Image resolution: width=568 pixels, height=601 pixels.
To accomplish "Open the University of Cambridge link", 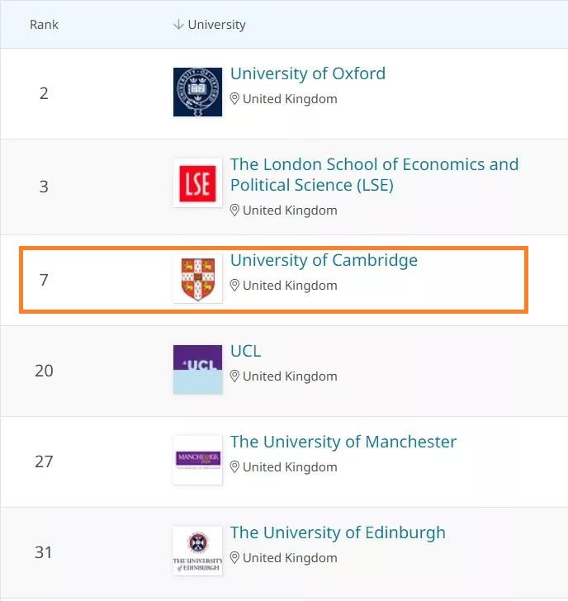I will (324, 260).
